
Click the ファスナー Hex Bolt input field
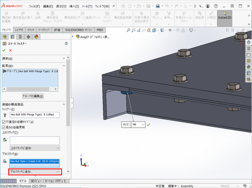pos(35,115)
